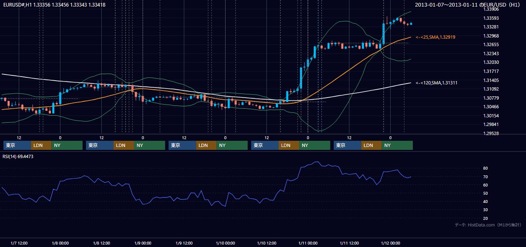Click the 1/11 12:00 time axis label
Image resolution: width=526 pixels, height=247 pixels.
[349, 243]
